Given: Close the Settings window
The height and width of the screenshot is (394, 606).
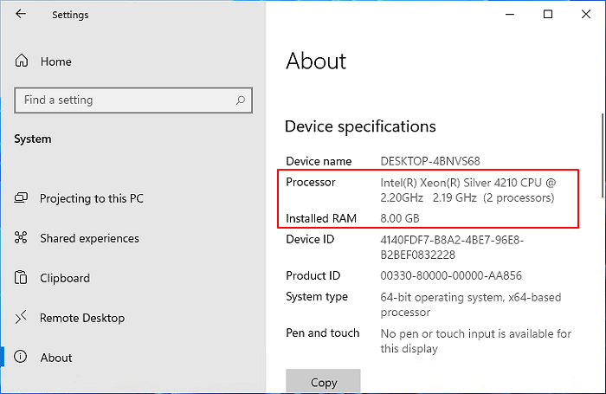Looking at the screenshot, I should (x=586, y=15).
